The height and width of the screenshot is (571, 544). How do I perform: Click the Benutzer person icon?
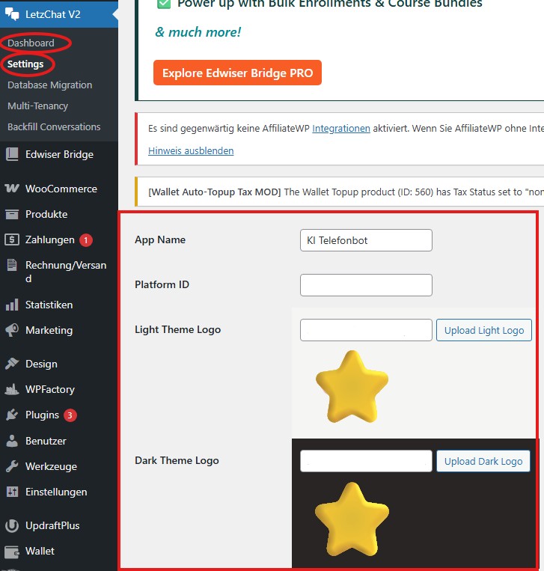[12, 441]
